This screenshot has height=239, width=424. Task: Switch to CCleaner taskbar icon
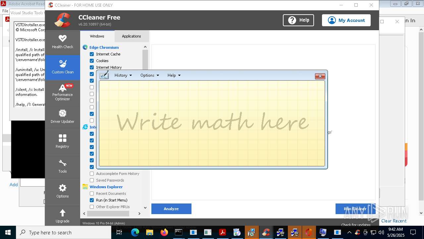tap(266, 232)
